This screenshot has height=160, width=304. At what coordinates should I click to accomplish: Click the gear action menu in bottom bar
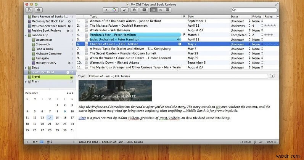click(35, 142)
